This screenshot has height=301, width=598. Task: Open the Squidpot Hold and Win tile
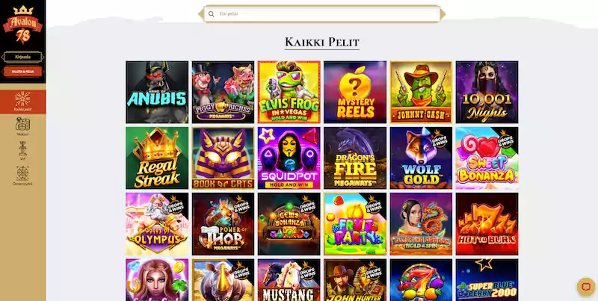tap(289, 158)
